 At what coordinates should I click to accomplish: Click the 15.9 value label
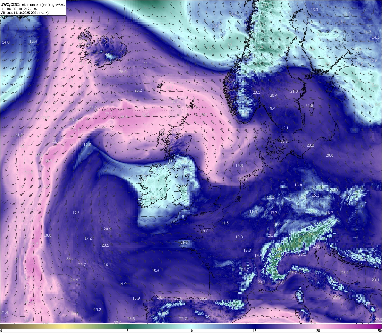[x=136, y=298]
